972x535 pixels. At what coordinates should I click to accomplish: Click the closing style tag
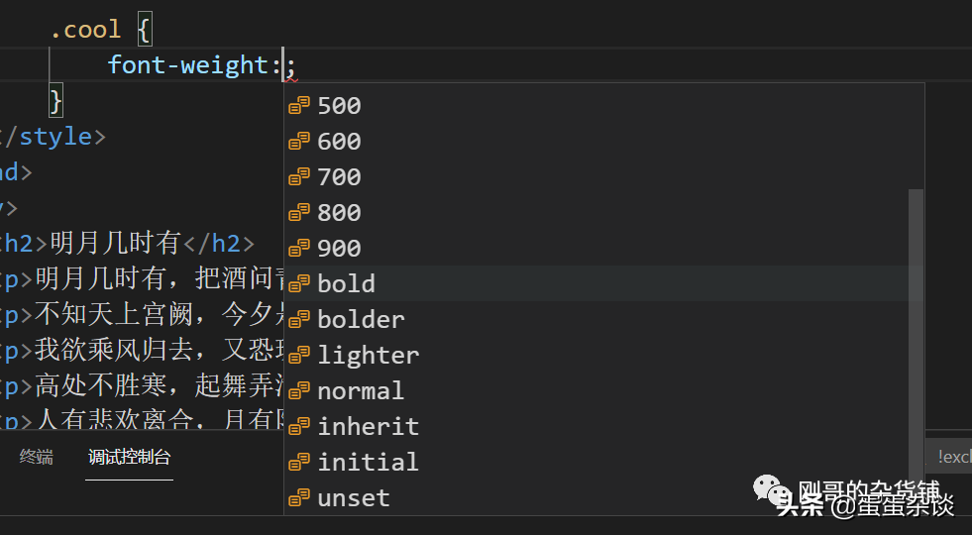[x=54, y=137]
